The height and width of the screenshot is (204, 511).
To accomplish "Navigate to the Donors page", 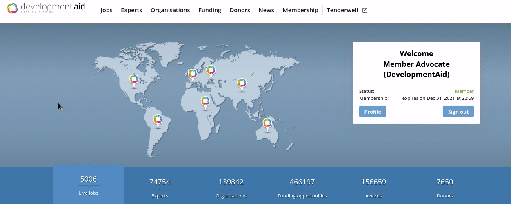I will pos(240,10).
